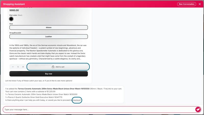Increase quantity with the plus button
Image resolution: width=204 pixels, height=115 pixels.
[x=23, y=67]
